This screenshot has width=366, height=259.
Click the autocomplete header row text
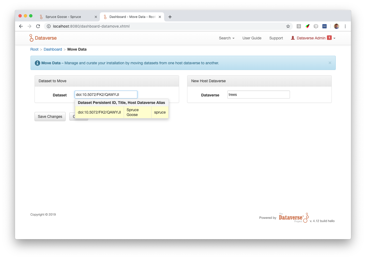point(122,103)
